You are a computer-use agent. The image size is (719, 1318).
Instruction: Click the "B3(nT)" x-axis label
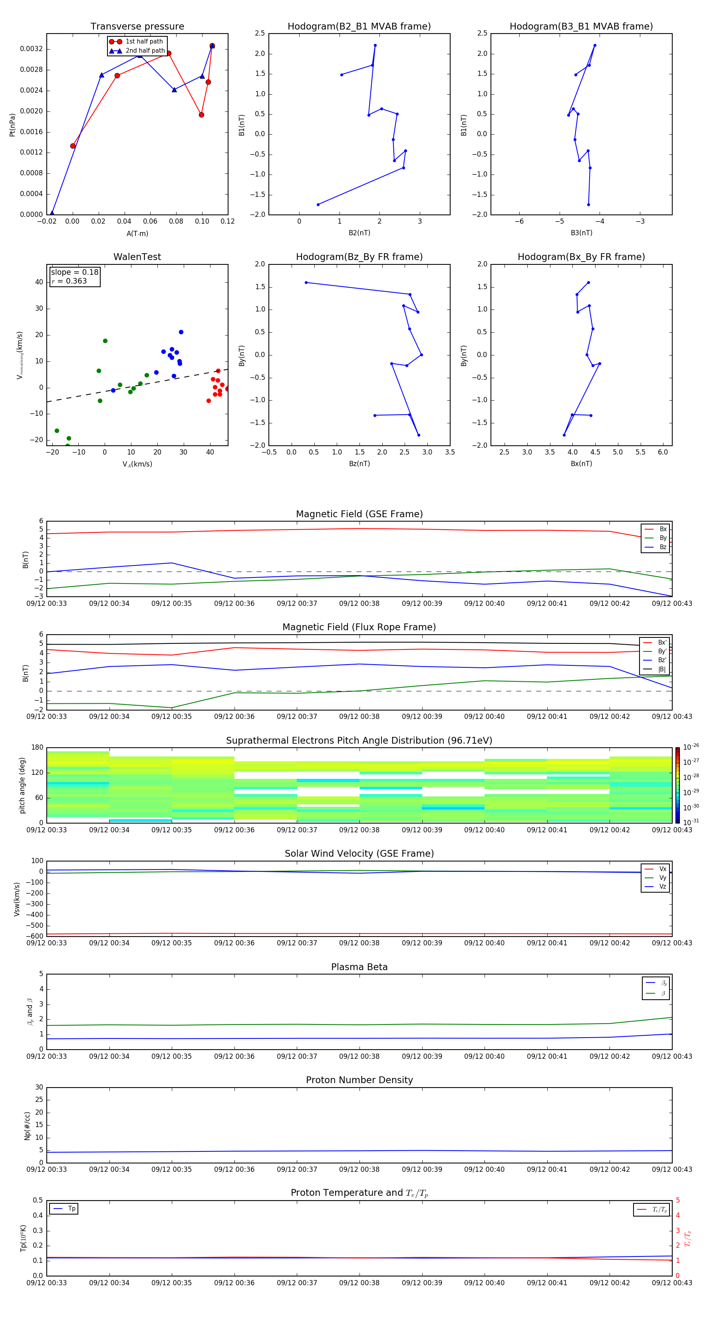tap(581, 233)
